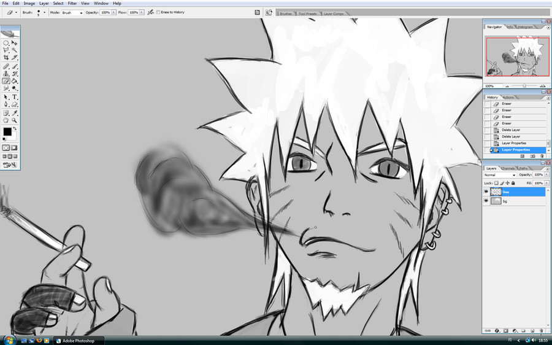Open Brush preset picker arrow
The height and width of the screenshot is (345, 552).
[44, 13]
